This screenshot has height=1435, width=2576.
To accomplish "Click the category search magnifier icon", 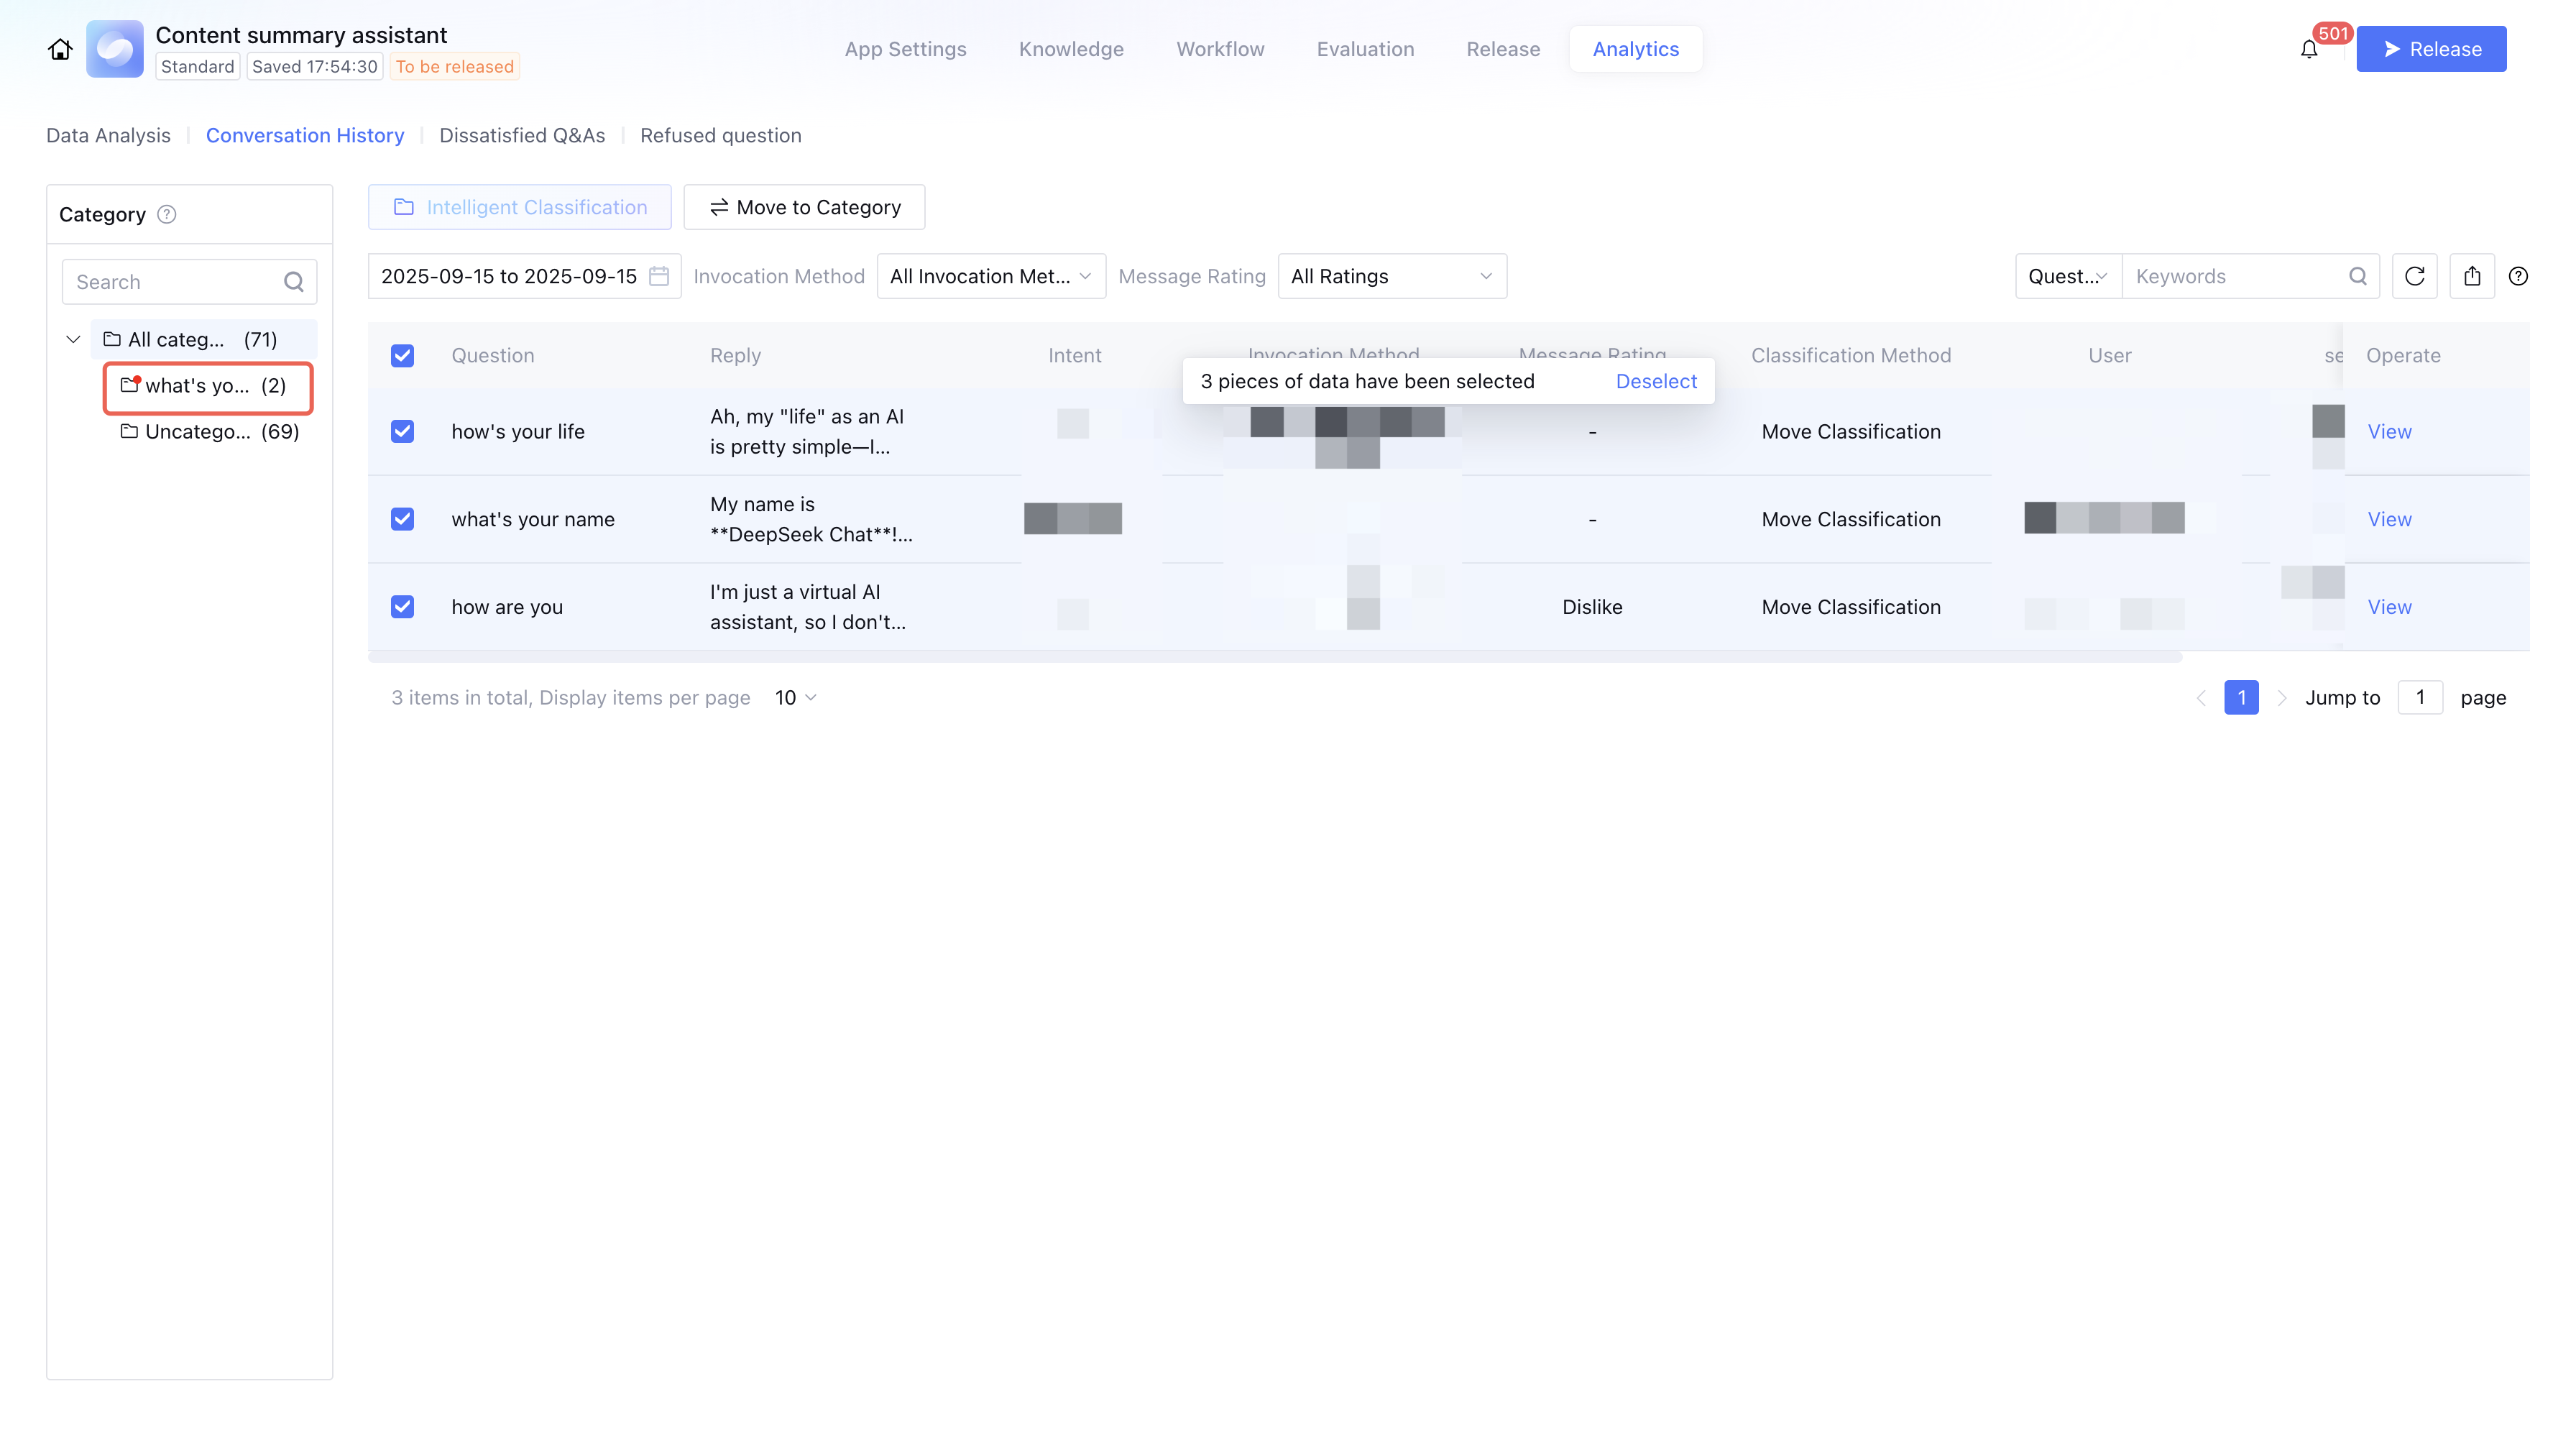I will coord(293,282).
